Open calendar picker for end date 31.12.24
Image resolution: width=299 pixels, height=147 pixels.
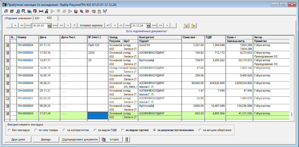(149, 26)
